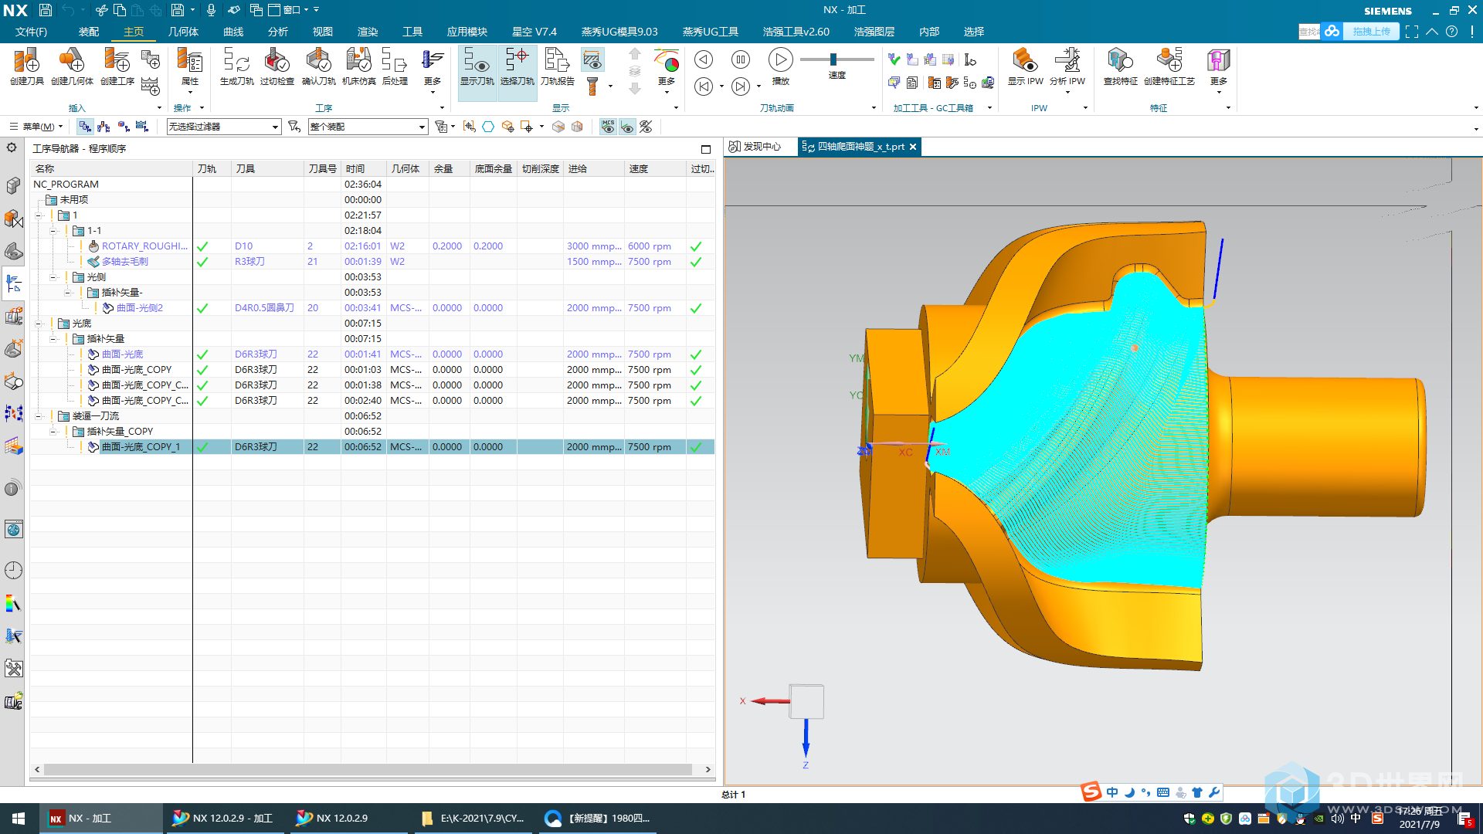Open the 无选择过滤器 selection filter dropdown
The width and height of the screenshot is (1483, 834).
point(223,127)
